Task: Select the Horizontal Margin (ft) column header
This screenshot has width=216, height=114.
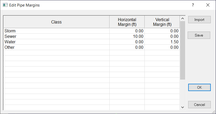Action: pos(127,22)
